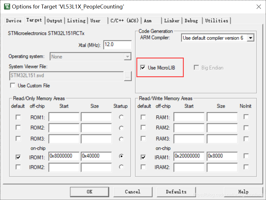
Task: Uncheck the IRAM1 default checkbox
Action: pyautogui.click(x=143, y=157)
